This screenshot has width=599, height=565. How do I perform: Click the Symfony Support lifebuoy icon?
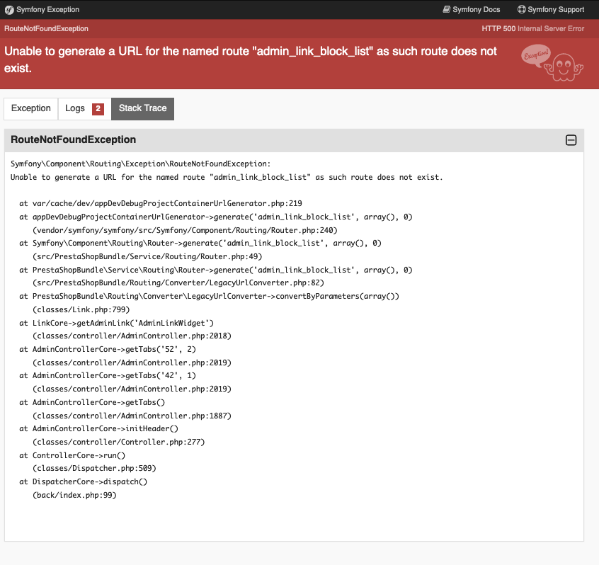[x=521, y=9]
